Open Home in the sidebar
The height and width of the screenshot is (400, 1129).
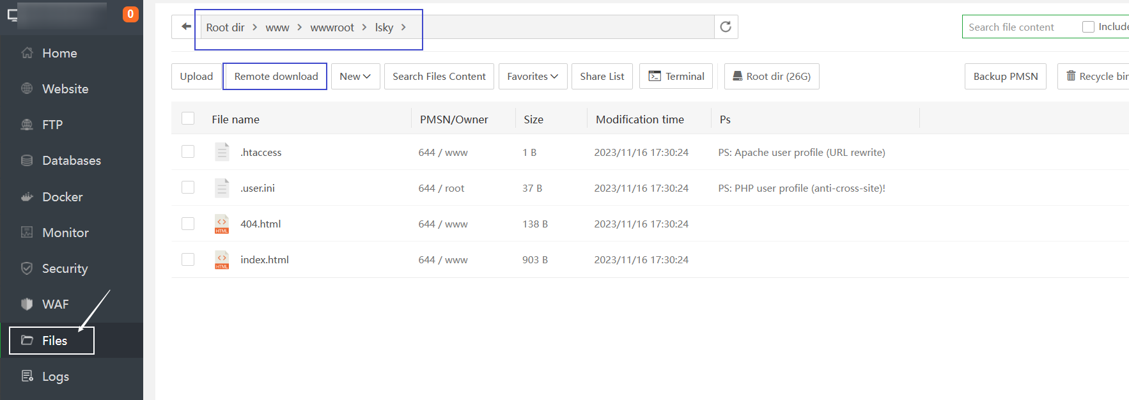tap(59, 53)
